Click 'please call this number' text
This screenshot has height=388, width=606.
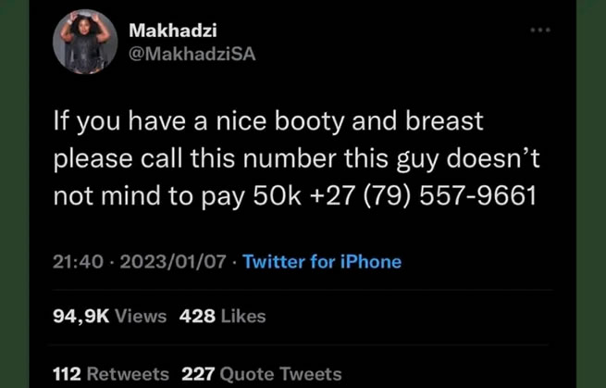195,158
